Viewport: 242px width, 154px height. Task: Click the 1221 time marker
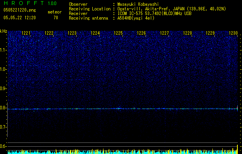(26, 33)
